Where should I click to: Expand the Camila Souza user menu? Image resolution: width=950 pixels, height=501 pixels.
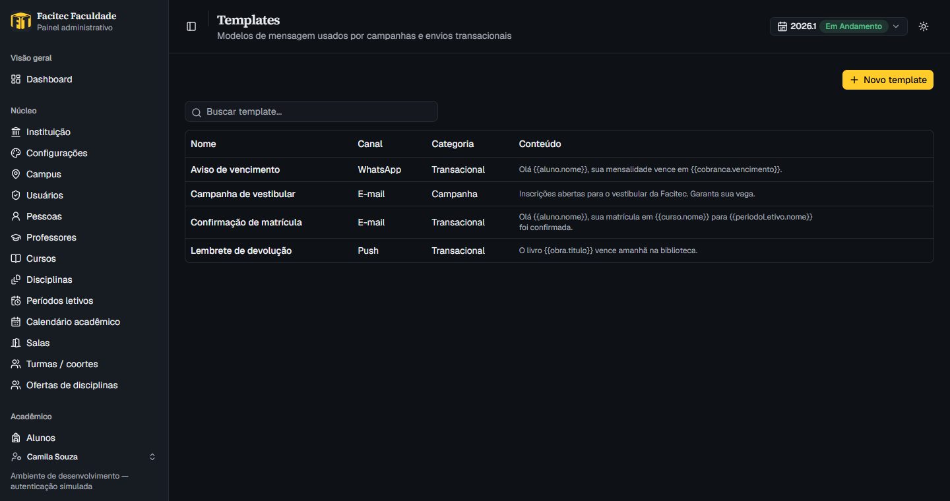pyautogui.click(x=84, y=457)
